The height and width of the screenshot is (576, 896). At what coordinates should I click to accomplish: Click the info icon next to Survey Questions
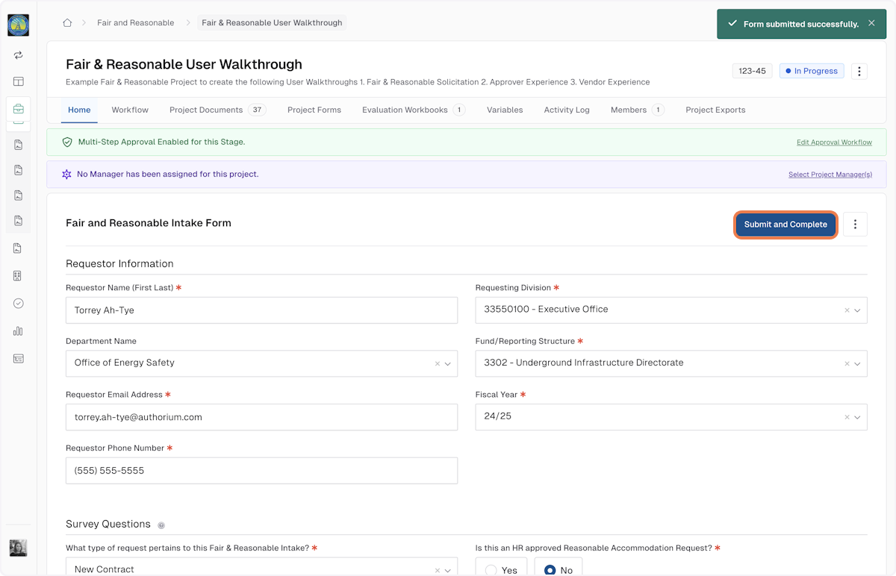coord(161,525)
